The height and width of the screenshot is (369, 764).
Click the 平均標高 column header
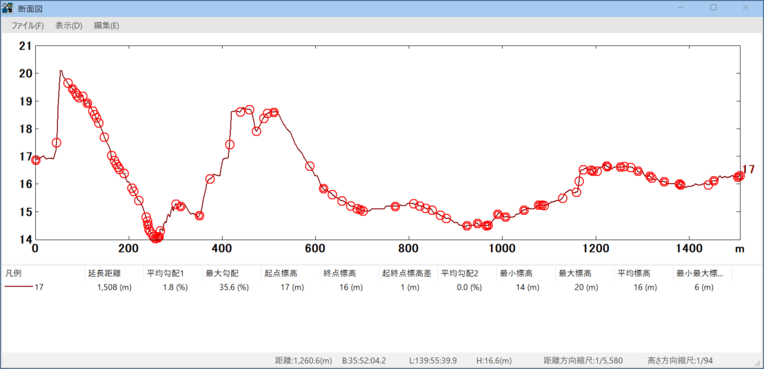[643, 273]
